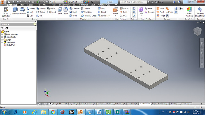Image resolution: width=205 pixels, height=115 pixels.
Task: Select the Patch surface tool
Action: [160, 12]
